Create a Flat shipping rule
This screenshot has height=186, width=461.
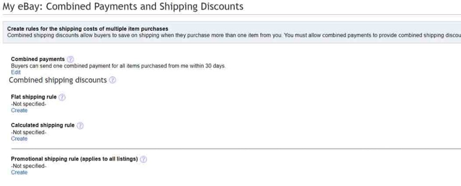pos(19,110)
